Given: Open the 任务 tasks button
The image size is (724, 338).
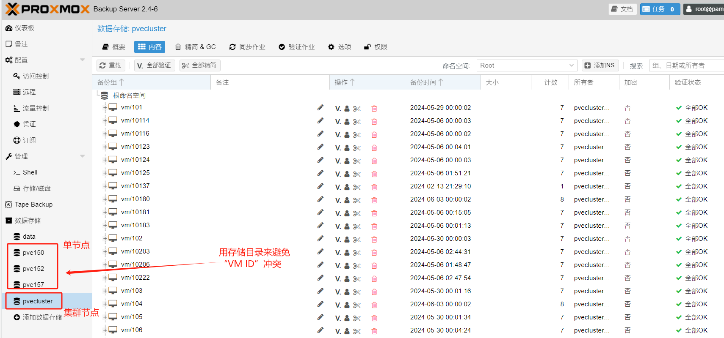Looking at the screenshot, I should (x=660, y=9).
